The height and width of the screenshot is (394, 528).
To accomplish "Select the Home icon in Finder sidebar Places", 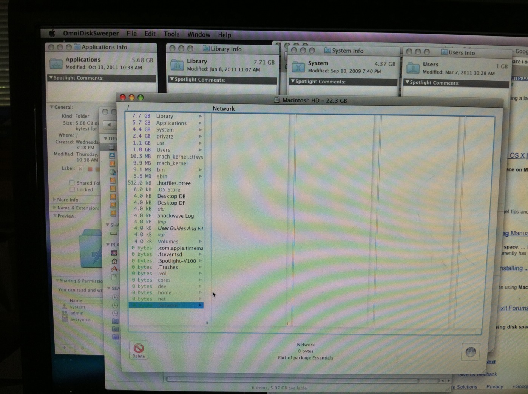I will (x=114, y=261).
